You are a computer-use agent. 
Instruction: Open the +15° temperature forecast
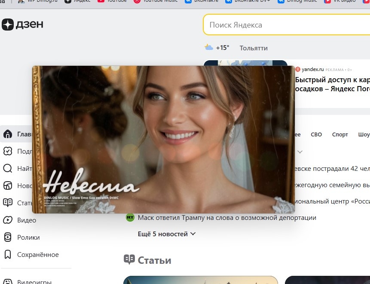point(223,48)
